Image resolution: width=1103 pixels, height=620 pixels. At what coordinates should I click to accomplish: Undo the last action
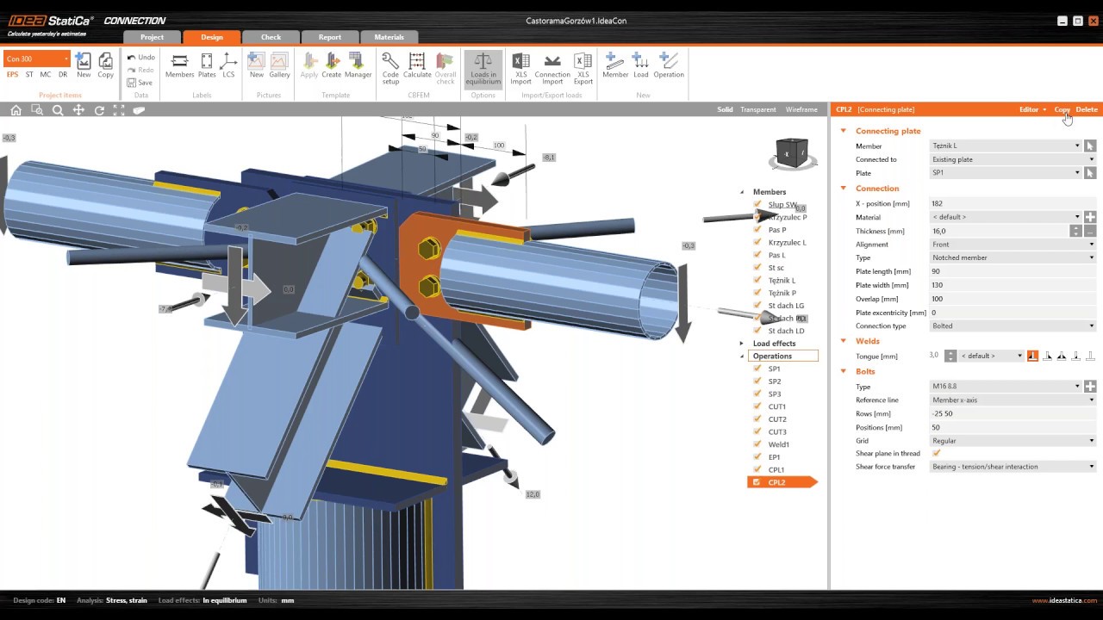pyautogui.click(x=140, y=57)
